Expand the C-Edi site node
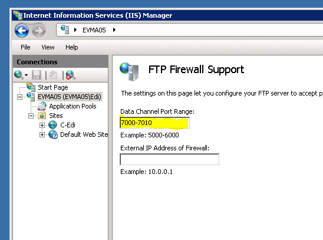323x240 pixels. click(42, 125)
